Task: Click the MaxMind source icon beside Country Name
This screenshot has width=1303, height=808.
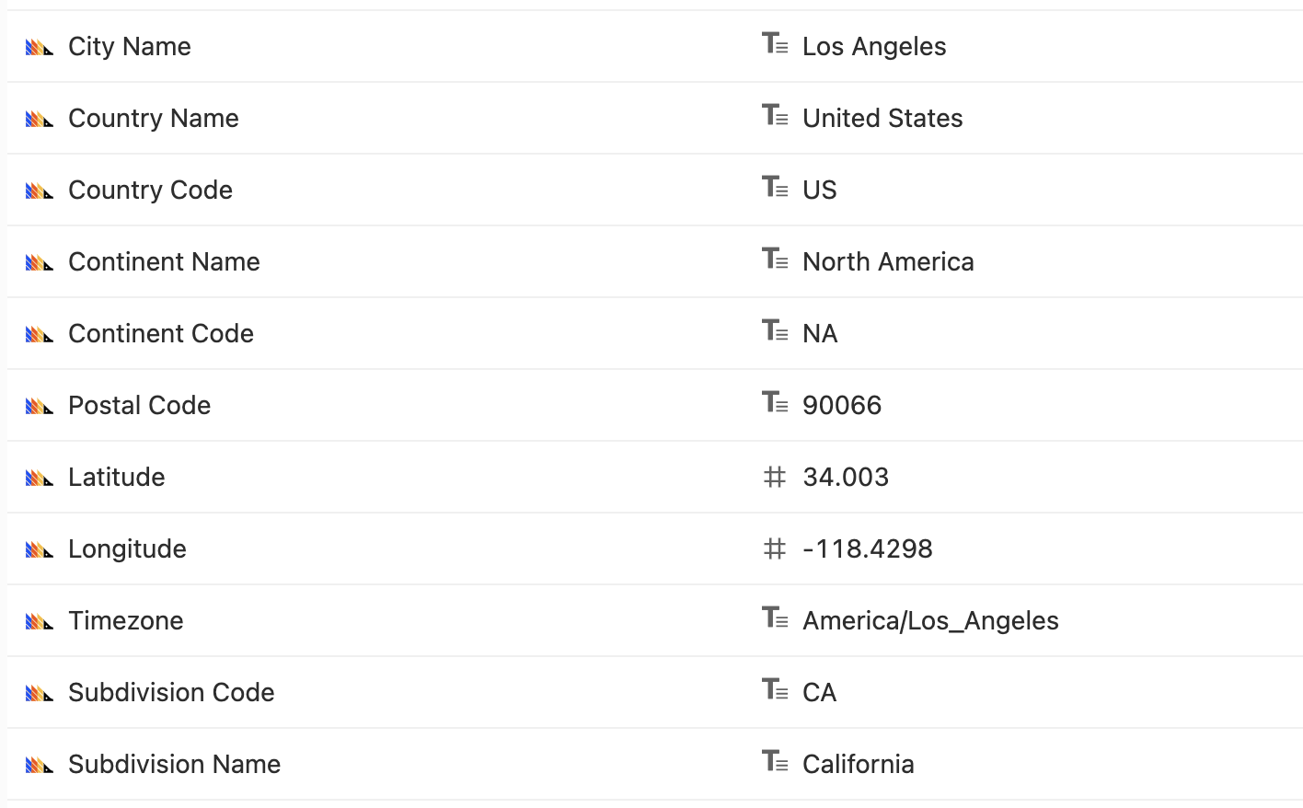Action: (x=41, y=118)
